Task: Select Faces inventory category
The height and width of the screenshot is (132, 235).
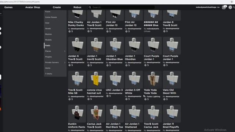Action: [48, 11]
